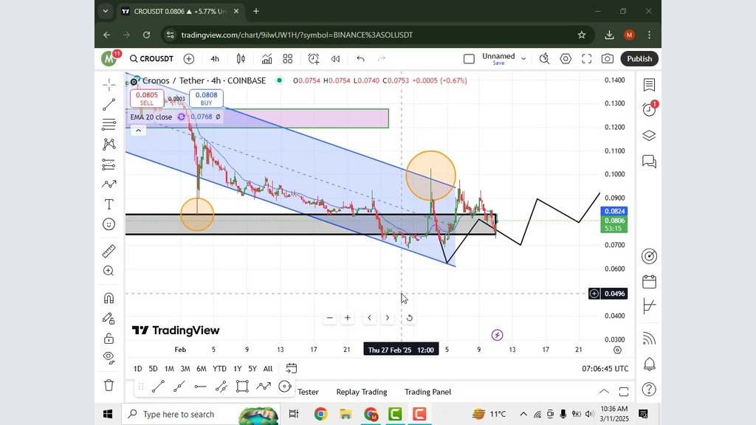Select the crosshair cursor tool
756x425 pixels.
[109, 85]
